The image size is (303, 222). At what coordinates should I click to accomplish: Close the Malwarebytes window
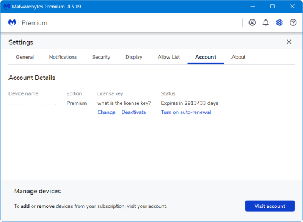pyautogui.click(x=292, y=7)
